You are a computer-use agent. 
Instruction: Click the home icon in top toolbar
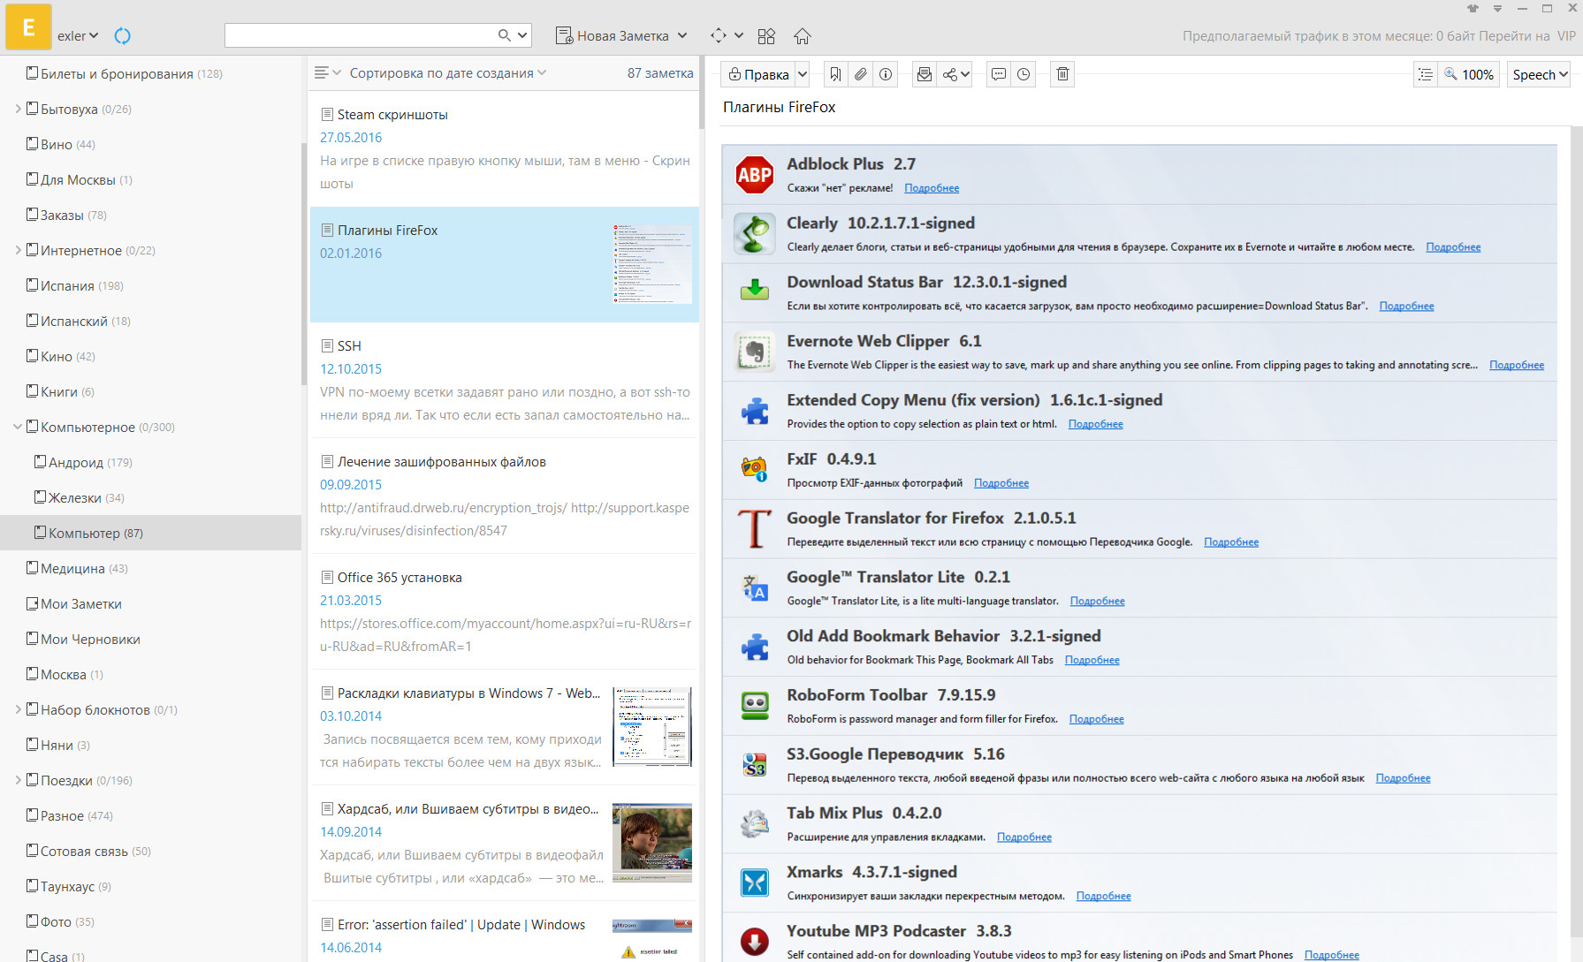tap(802, 36)
